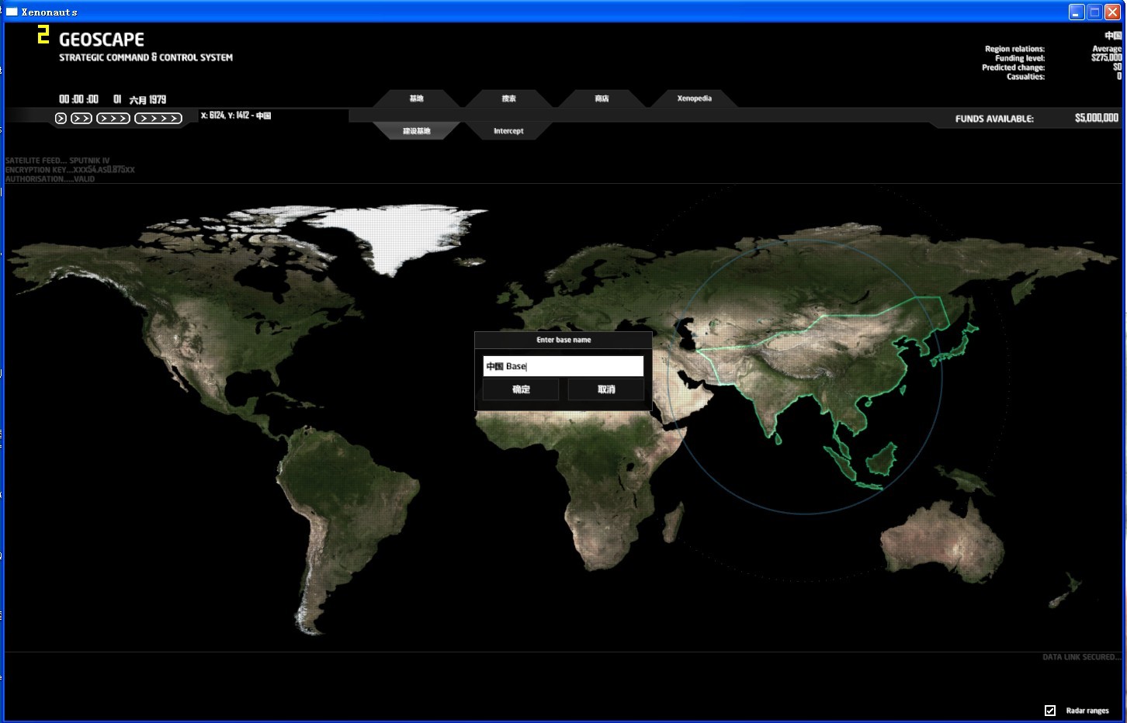Toggle the Radar ranges checkbox

[x=1050, y=711]
